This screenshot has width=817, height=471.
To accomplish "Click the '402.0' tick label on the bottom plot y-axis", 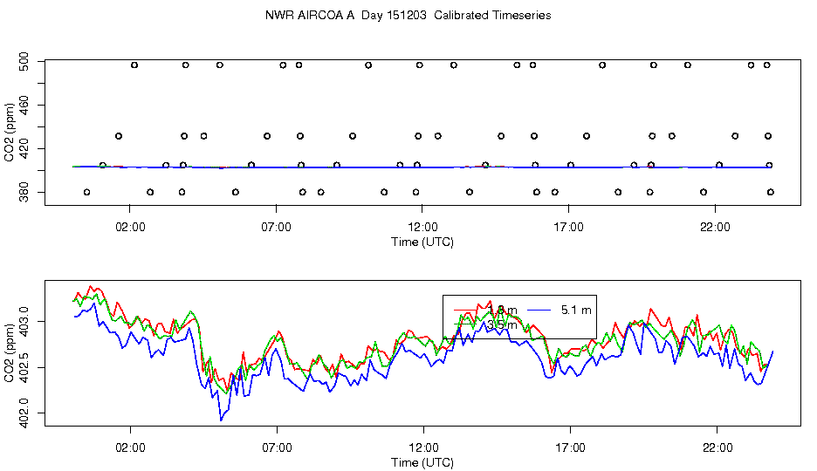I will tap(25, 413).
